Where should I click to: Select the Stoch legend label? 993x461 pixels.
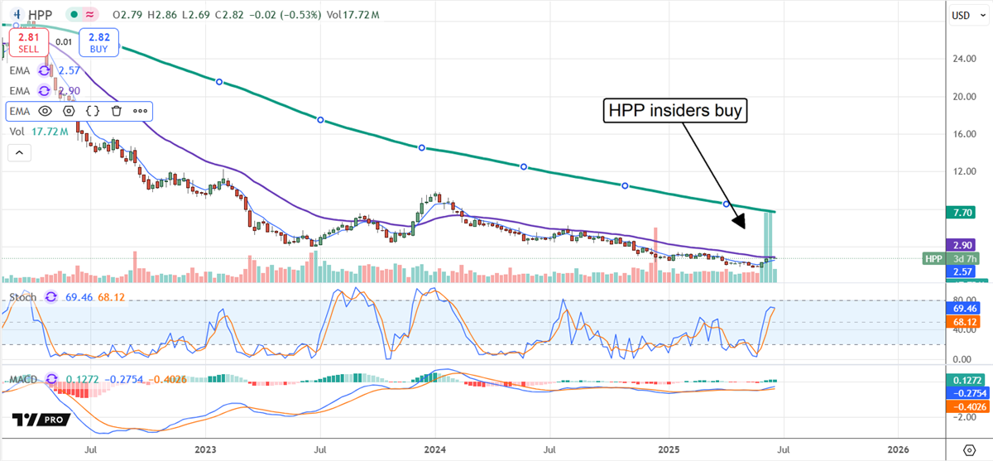23,296
